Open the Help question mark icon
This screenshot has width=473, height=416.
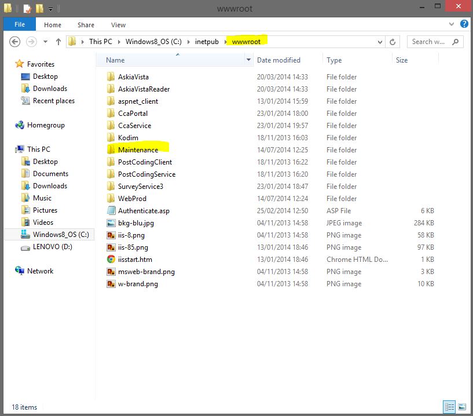pos(464,24)
